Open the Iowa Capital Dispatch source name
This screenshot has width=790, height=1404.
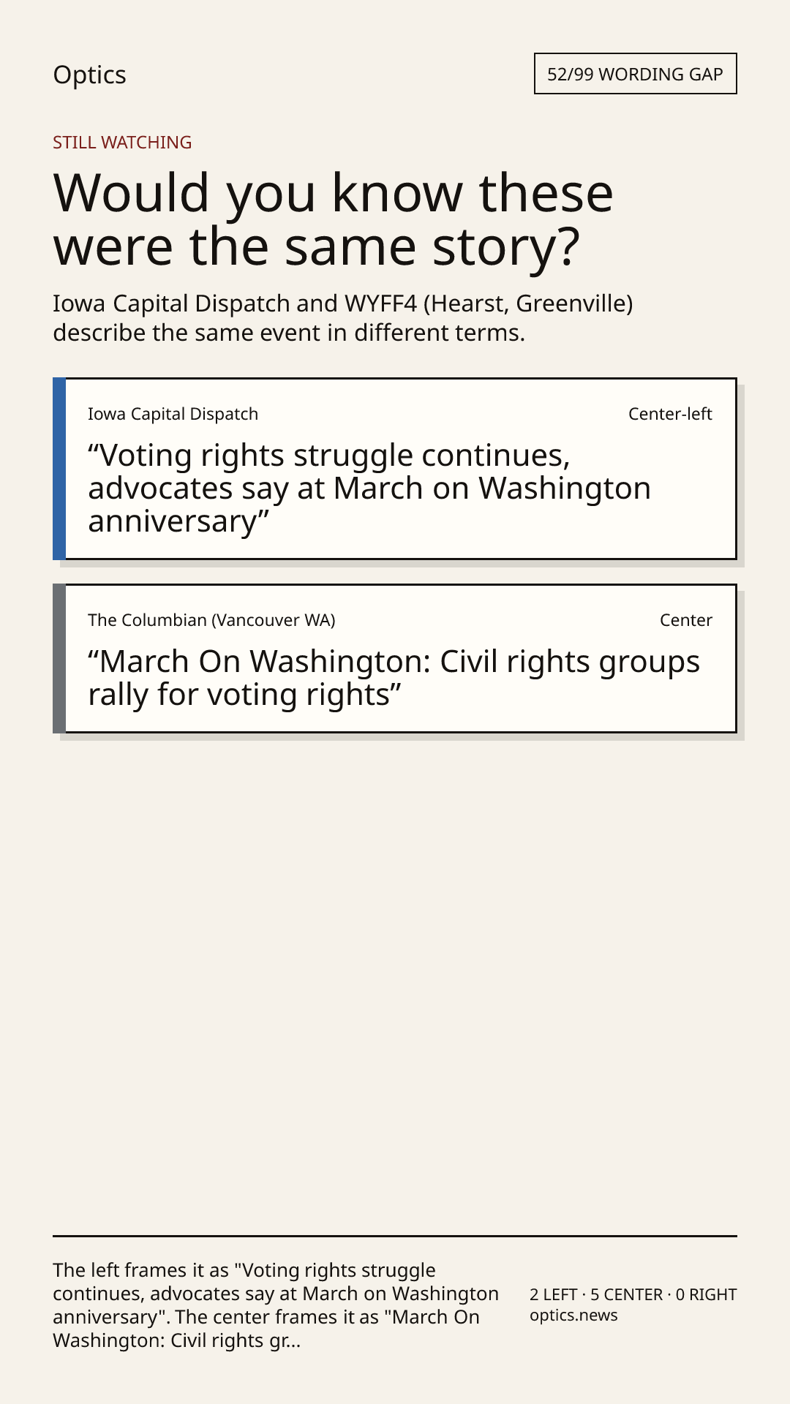pos(173,414)
